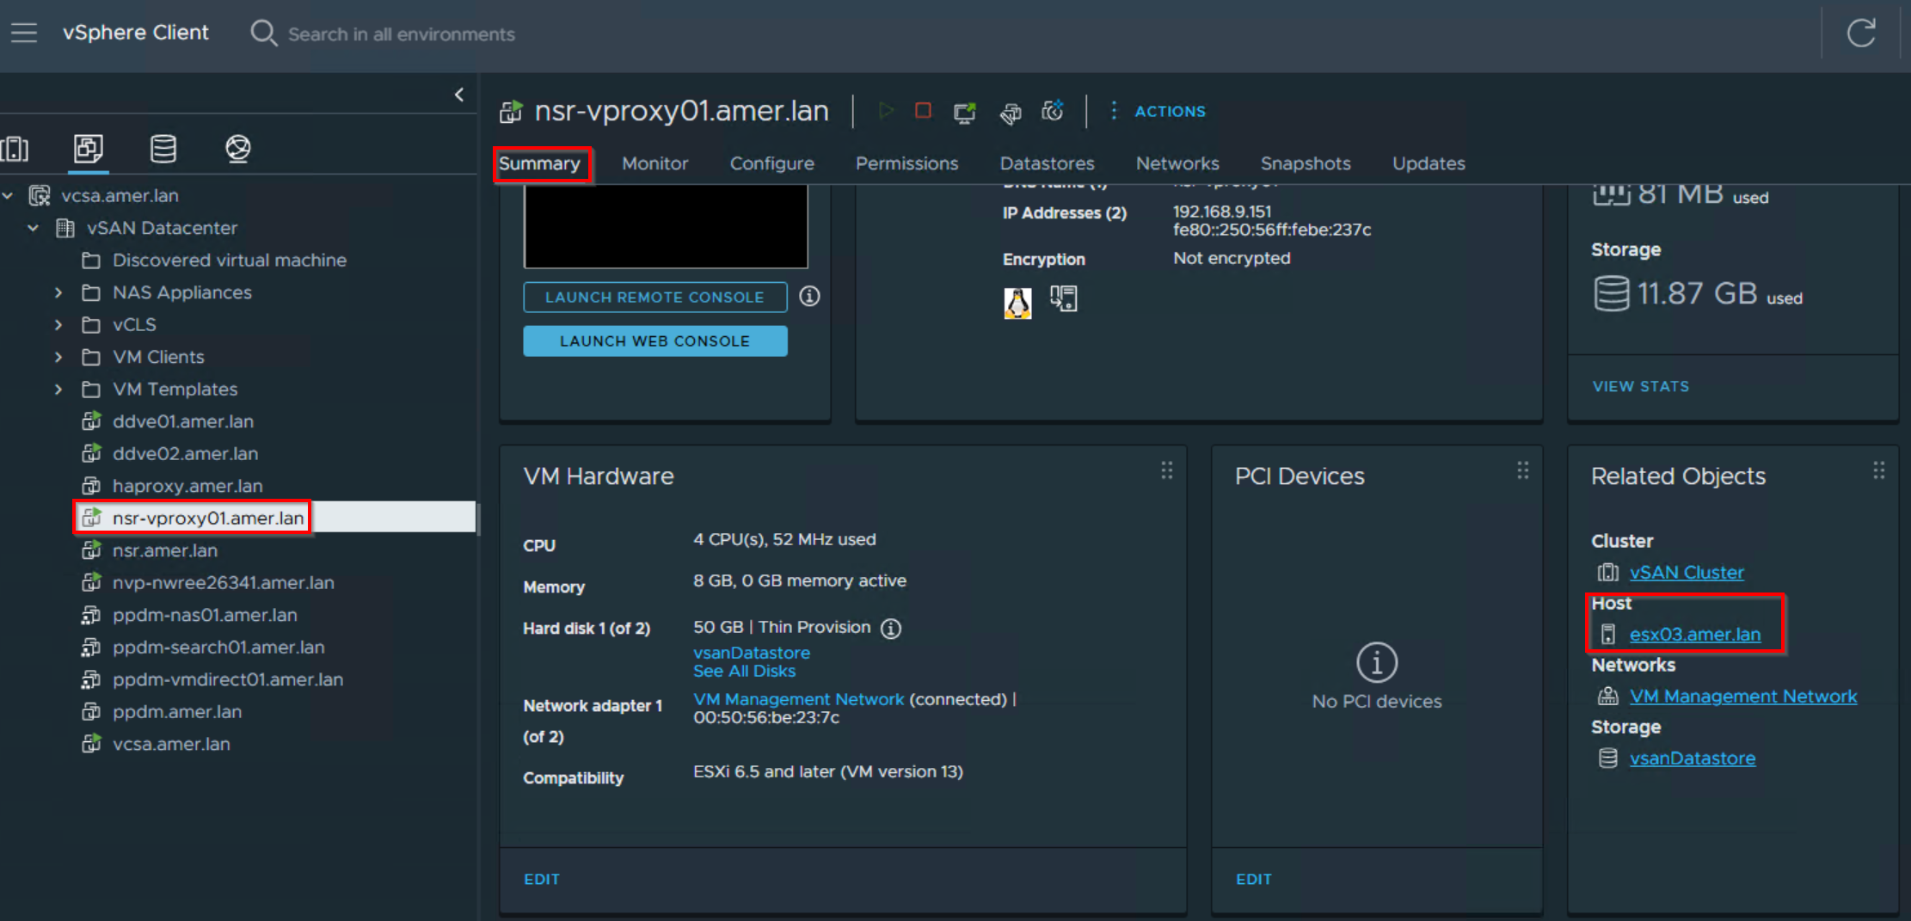Expand the vCLS folder in the tree
The width and height of the screenshot is (1911, 921).
tap(58, 324)
